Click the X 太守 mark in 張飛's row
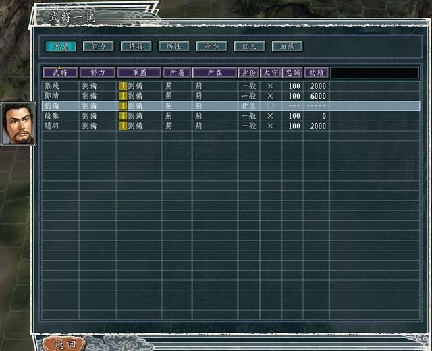 270,86
